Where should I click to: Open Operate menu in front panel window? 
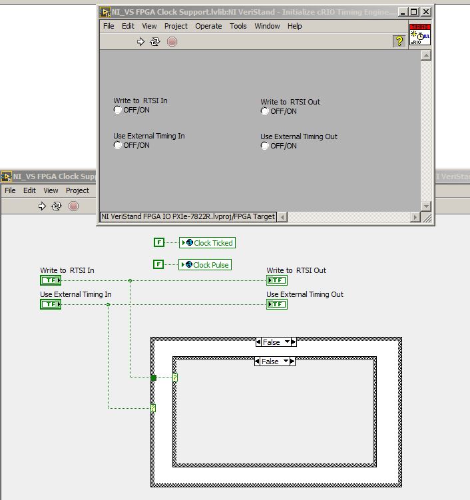[x=208, y=26]
